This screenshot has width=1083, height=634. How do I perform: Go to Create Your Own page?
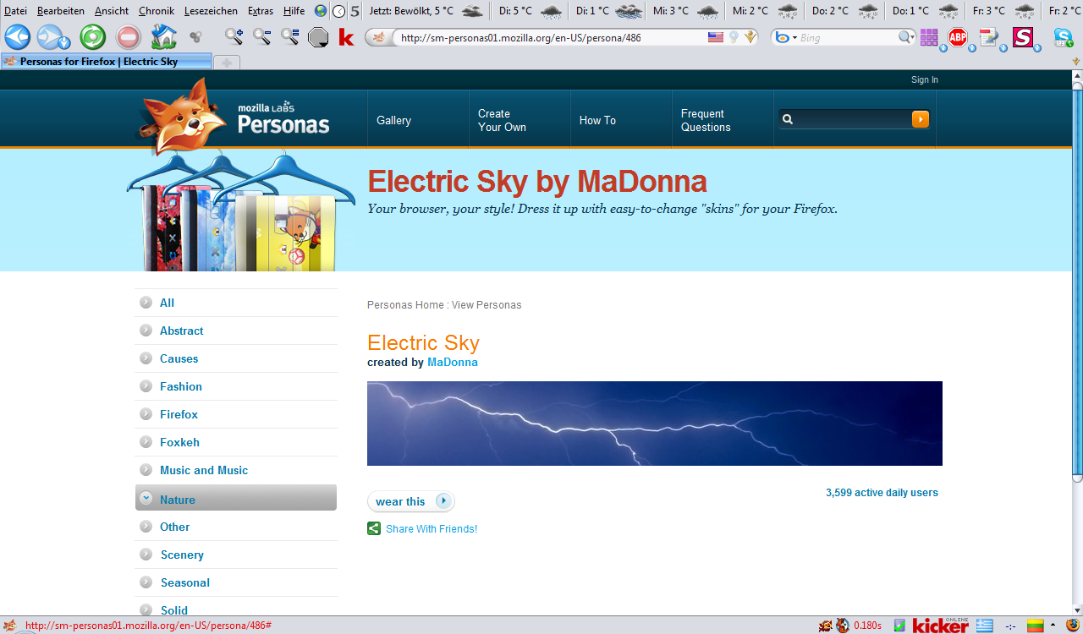(x=502, y=120)
